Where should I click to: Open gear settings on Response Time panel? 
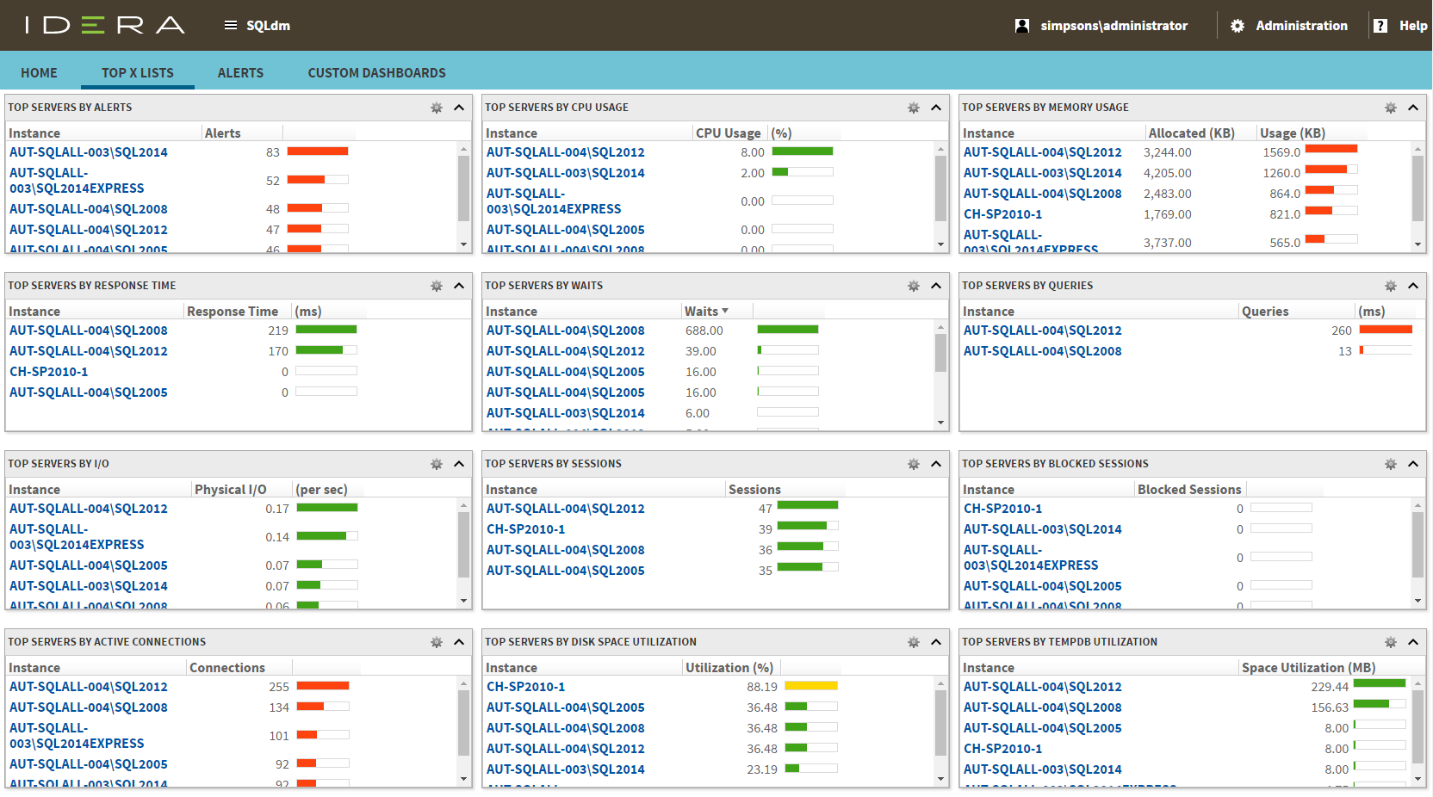(437, 286)
